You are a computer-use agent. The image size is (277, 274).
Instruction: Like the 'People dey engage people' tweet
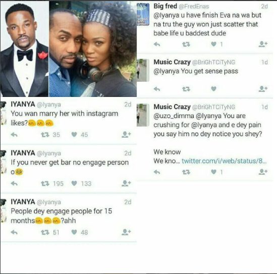74,232
